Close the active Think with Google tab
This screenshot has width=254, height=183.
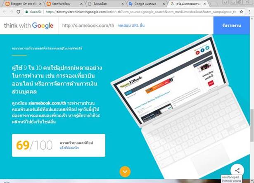[205, 4]
